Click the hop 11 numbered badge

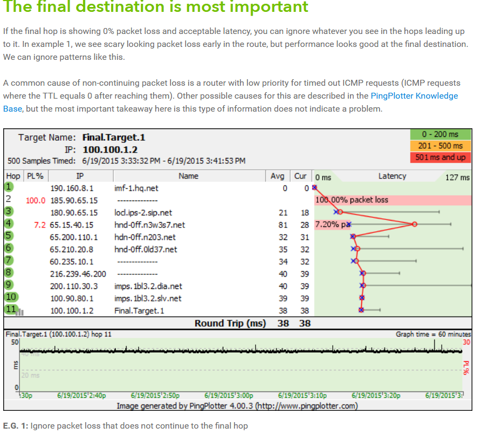pos(10,310)
